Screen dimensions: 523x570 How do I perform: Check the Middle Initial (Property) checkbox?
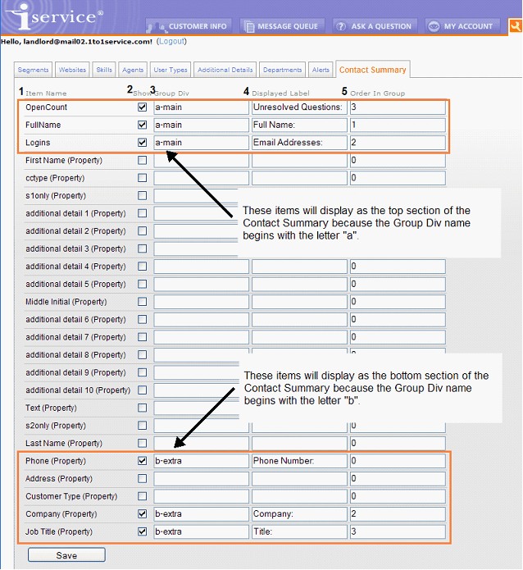(x=142, y=302)
